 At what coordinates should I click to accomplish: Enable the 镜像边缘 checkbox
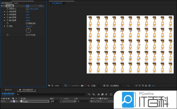pyautogui.click(x=27, y=23)
